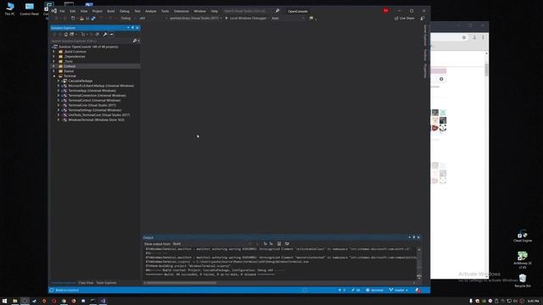The width and height of the screenshot is (543, 305).
Task: Click the master branch in status bar
Action: pyautogui.click(x=399, y=290)
